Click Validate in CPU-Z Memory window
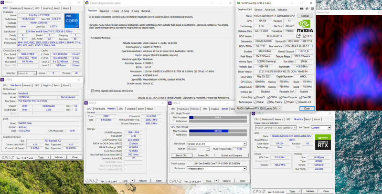 142,181
